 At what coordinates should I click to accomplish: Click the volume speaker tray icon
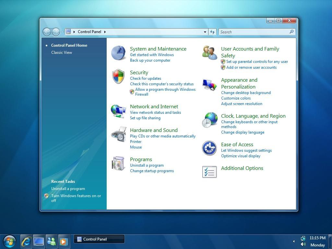click(303, 244)
